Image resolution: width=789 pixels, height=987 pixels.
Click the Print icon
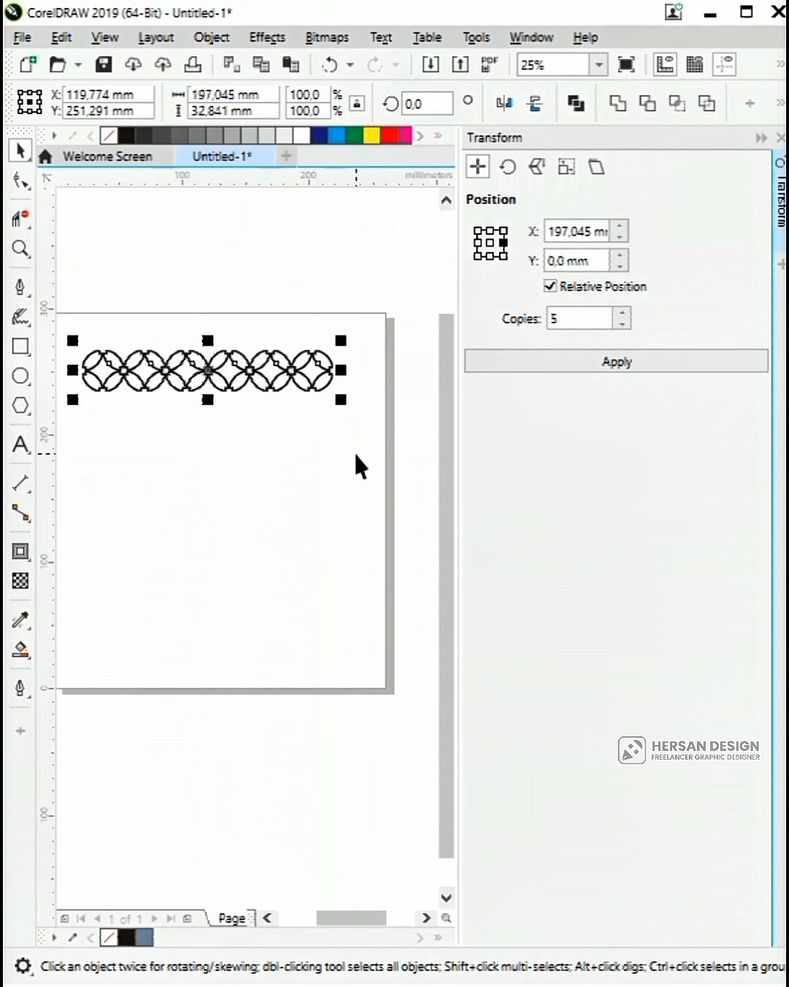click(193, 64)
